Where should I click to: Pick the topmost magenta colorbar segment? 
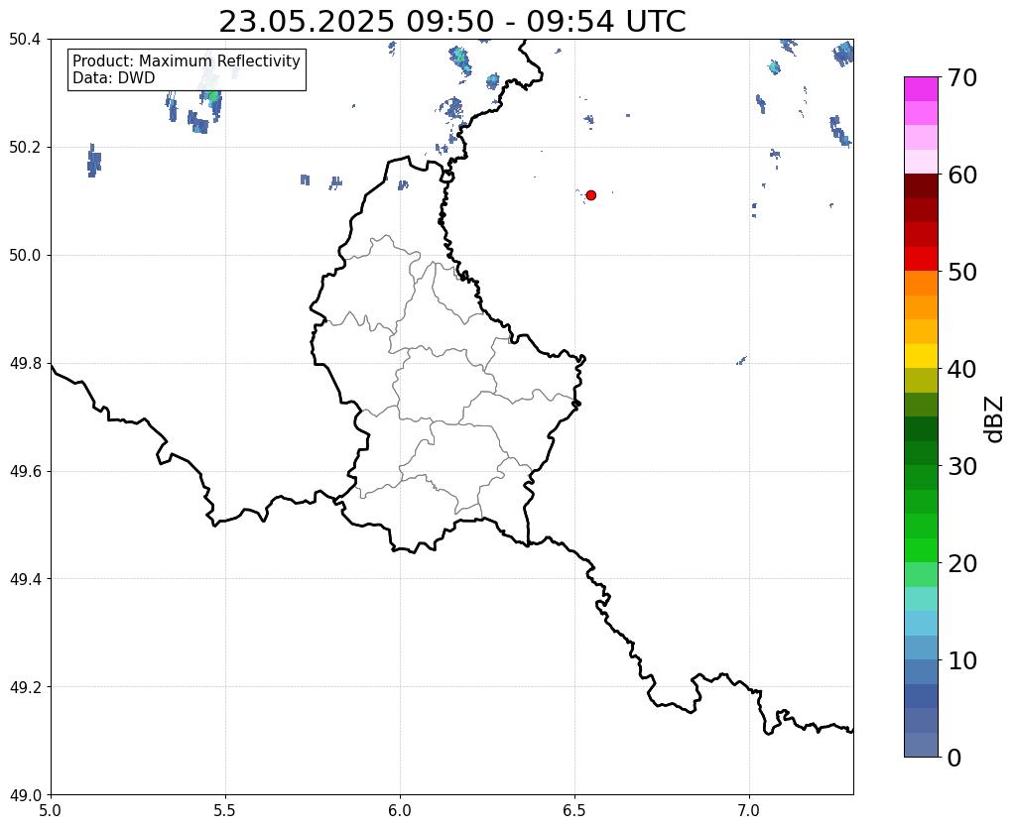click(921, 89)
